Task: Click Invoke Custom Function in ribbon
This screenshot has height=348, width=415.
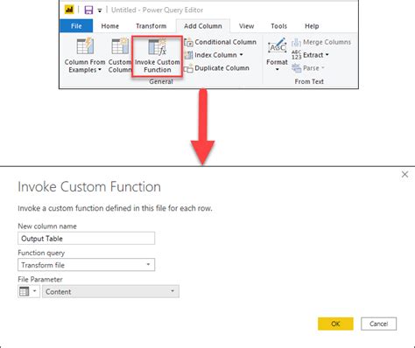Action: tap(158, 56)
